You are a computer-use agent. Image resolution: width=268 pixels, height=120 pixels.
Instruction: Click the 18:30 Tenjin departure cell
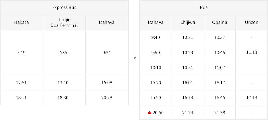[64, 97]
